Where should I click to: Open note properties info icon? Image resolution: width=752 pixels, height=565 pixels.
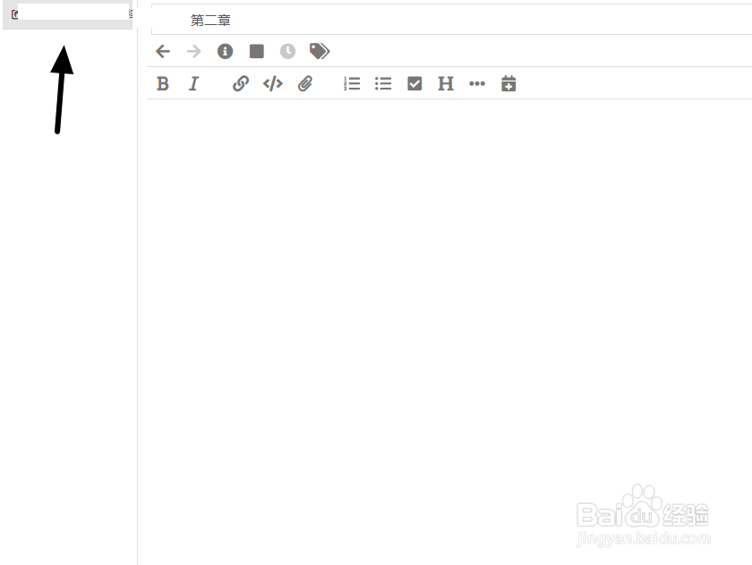[x=225, y=51]
